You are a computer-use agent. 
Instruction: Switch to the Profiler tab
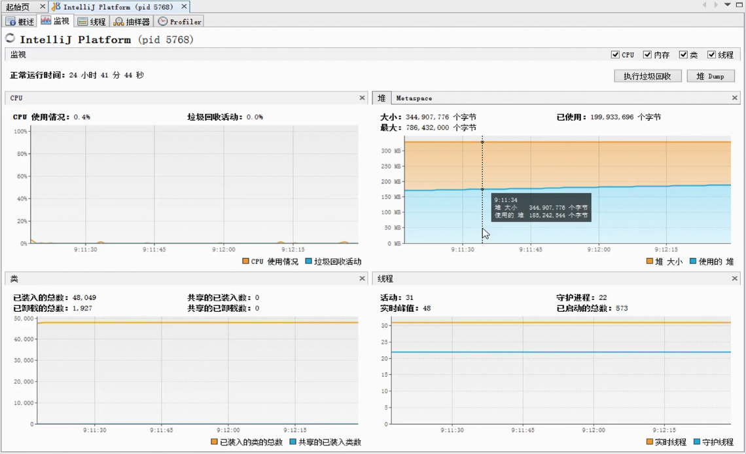coord(180,22)
